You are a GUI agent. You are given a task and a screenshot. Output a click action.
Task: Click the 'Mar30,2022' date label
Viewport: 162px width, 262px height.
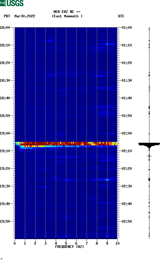[x=25, y=16]
